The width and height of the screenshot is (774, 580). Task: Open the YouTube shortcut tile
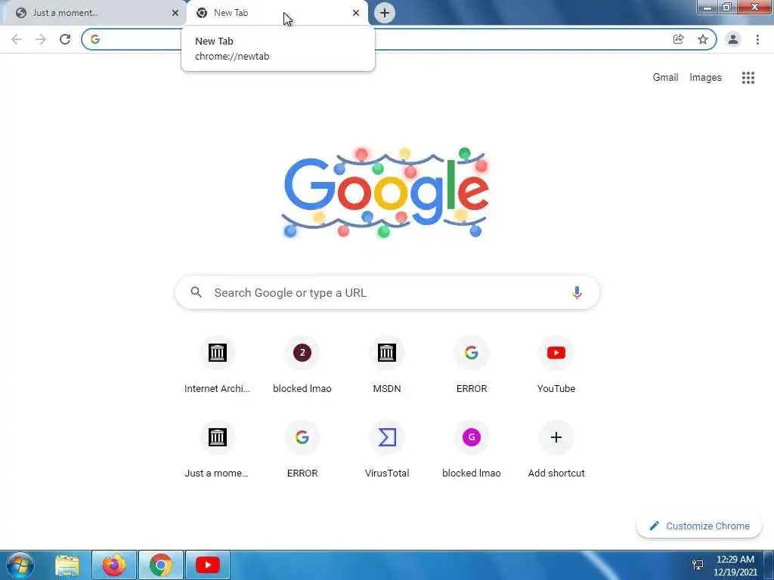[x=556, y=365]
